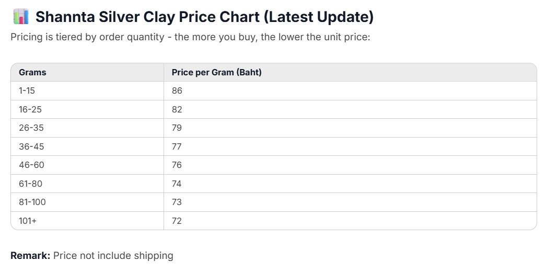
Task: Select the 1-15 grams cell
Action: (27, 90)
